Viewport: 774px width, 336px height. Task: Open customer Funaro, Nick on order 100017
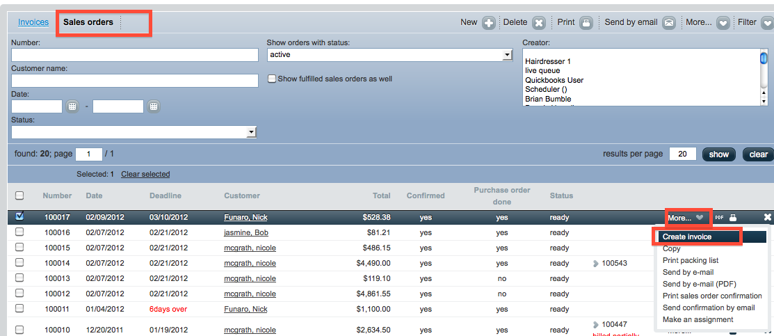pyautogui.click(x=245, y=218)
